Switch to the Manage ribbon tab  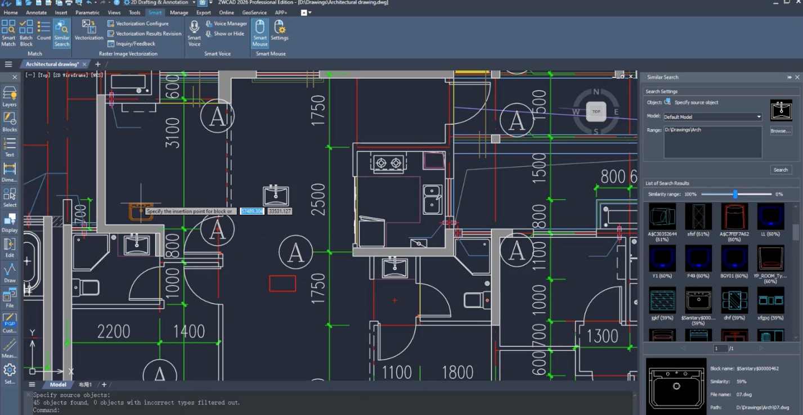[x=179, y=12]
